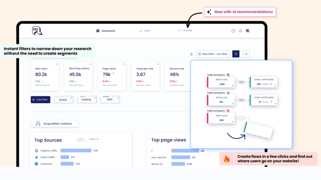Viewport: 321px width, 180px height.
Task: Select the Desktop device filter
Action: pyautogui.click(x=87, y=100)
